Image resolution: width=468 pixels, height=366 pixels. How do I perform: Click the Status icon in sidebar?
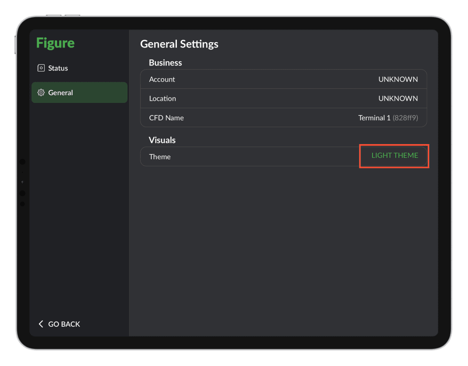tap(41, 68)
